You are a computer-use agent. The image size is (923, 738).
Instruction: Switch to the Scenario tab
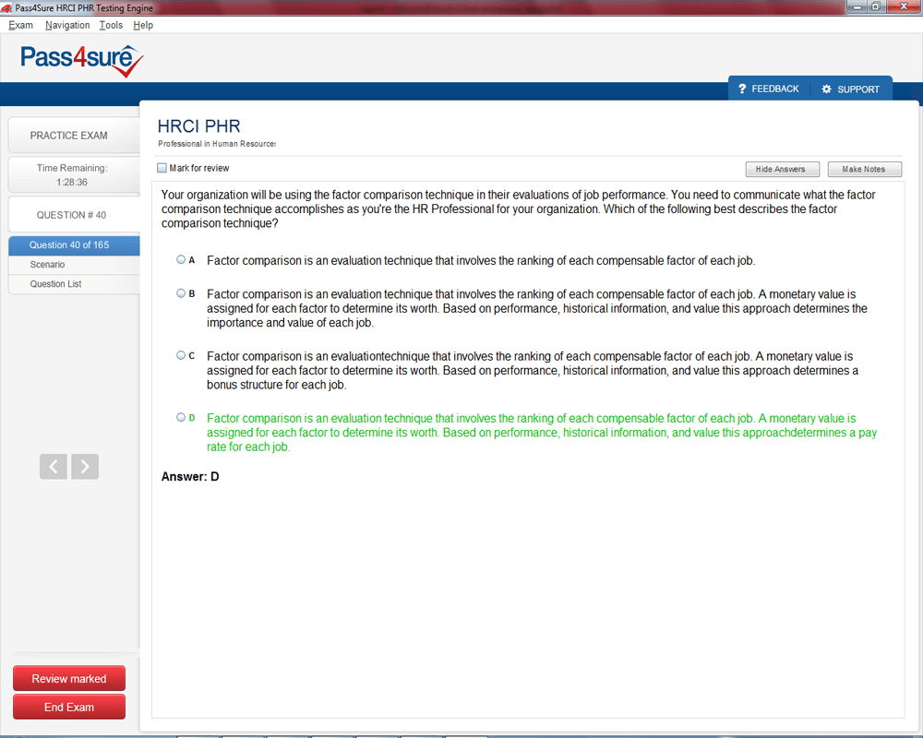click(74, 265)
